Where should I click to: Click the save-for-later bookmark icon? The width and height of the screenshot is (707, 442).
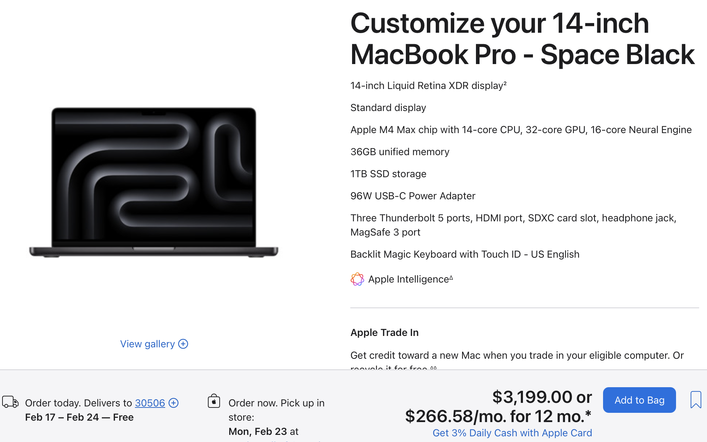(696, 400)
